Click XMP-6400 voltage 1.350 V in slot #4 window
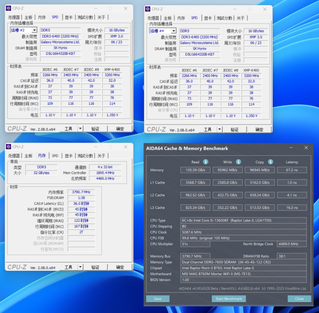Image resolution: width=319 pixels, height=313 pixels. (x=252, y=116)
